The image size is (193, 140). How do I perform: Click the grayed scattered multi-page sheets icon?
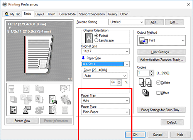coord(26,99)
